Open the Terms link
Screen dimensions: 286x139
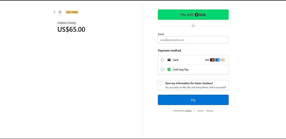pos(200,111)
